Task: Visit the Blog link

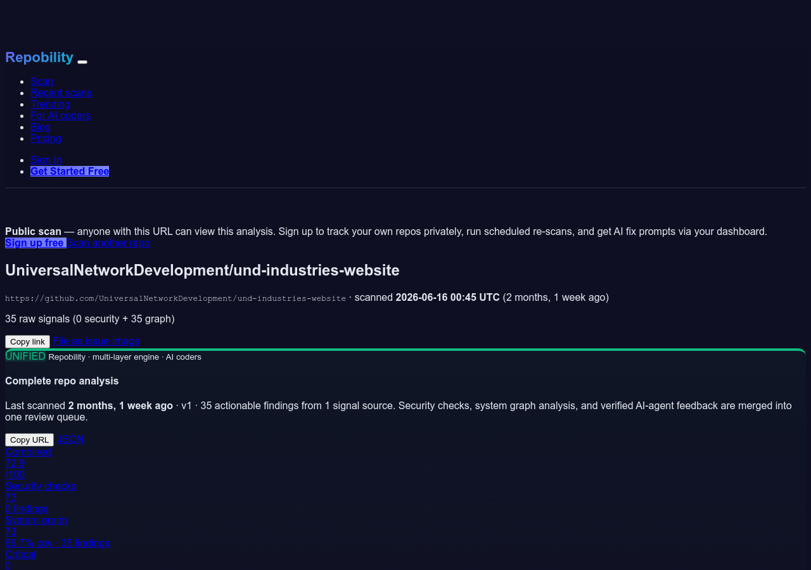Action: 41,127
